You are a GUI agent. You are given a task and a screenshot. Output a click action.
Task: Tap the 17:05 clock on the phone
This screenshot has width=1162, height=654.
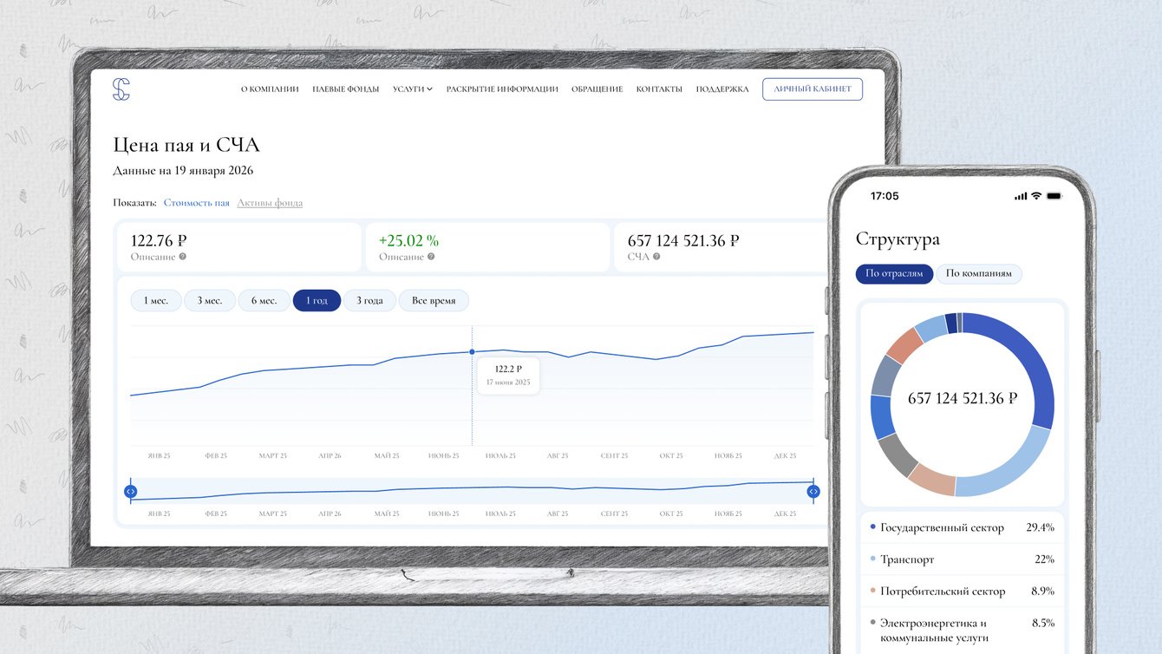tap(885, 196)
